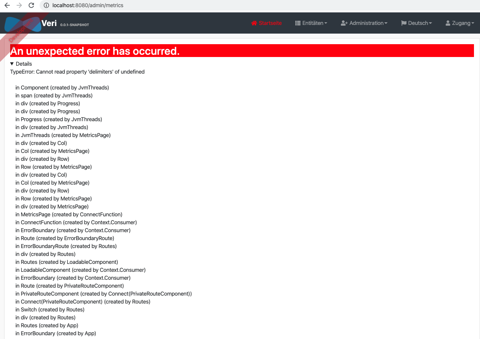480x339 pixels.
Task: Click 'in Connect(PrivateRouteComponent) (created by Routes)' line
Action: click(x=83, y=302)
